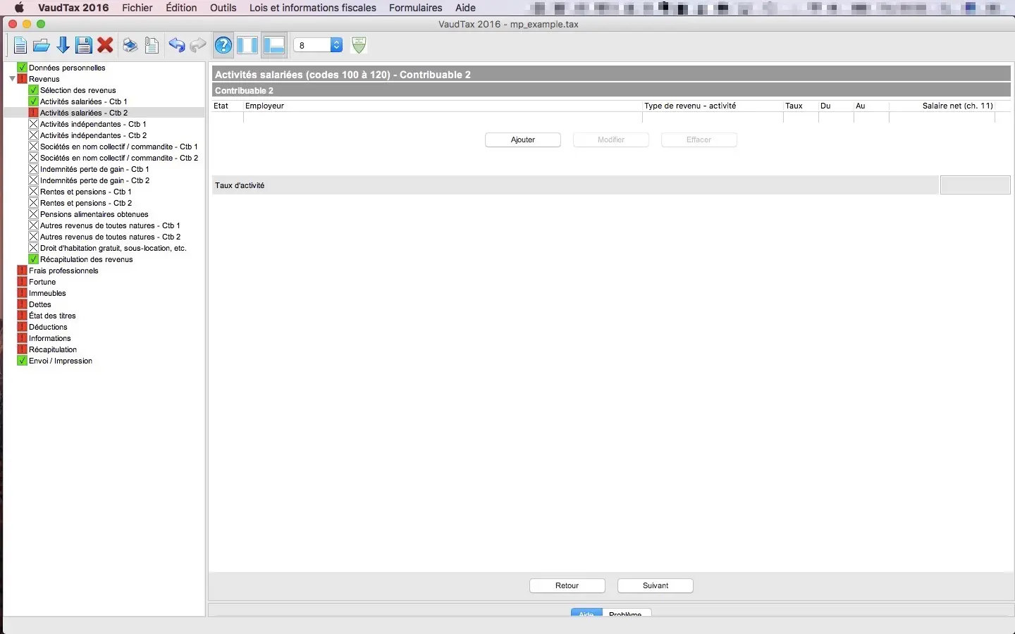Toggle the side panels layout icon
Viewport: 1015px width, 634px height.
click(x=247, y=46)
